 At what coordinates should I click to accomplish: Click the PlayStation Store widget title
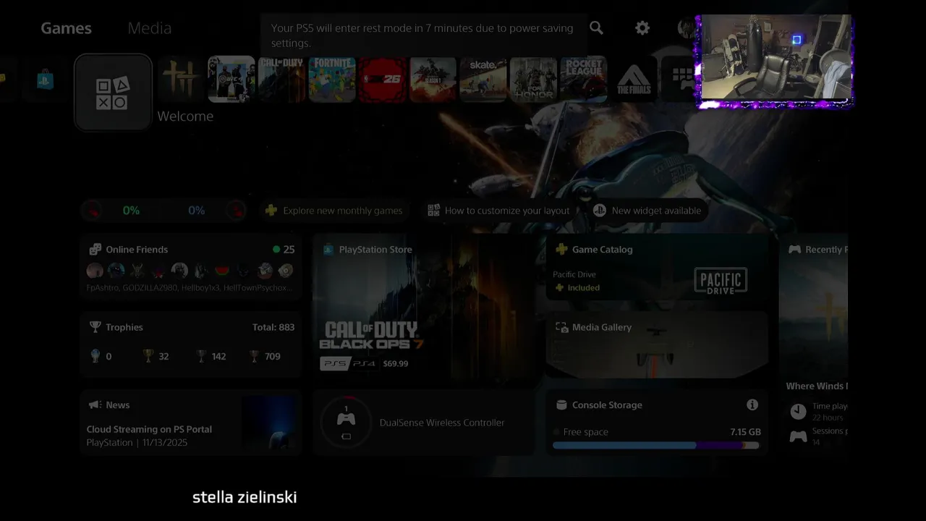coord(375,250)
